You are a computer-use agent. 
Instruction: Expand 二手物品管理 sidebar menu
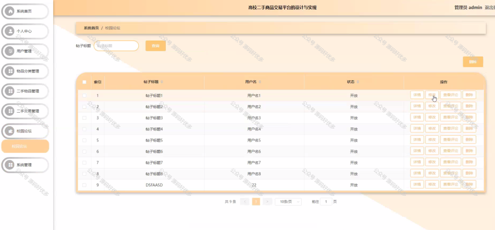click(x=25, y=91)
